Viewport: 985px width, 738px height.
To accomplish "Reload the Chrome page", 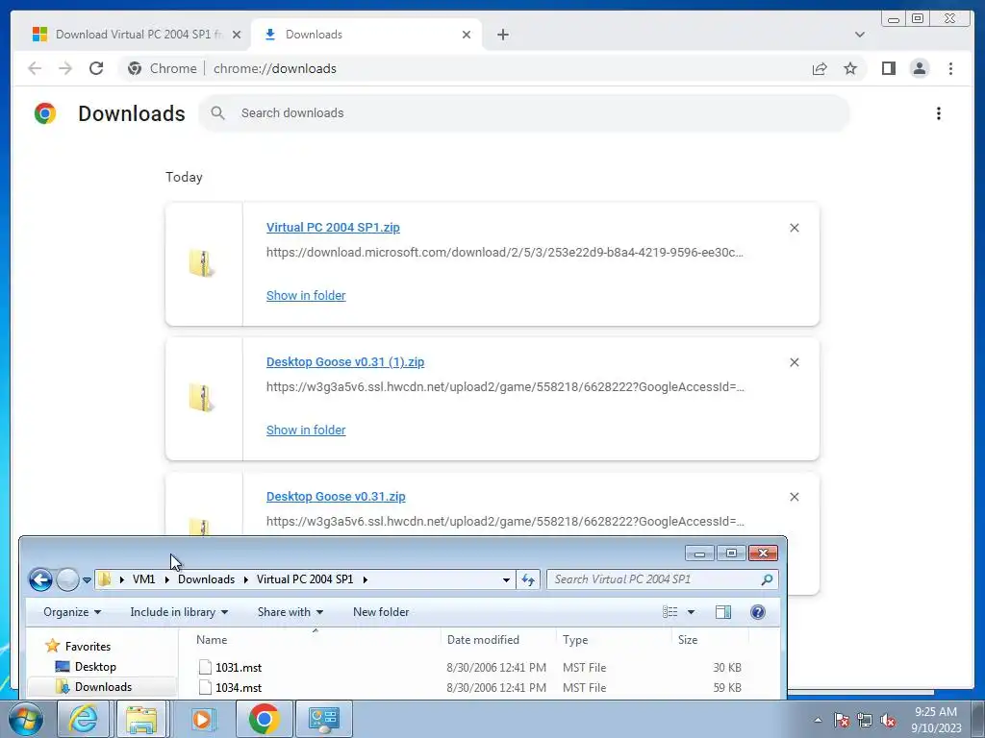I will pos(96,68).
